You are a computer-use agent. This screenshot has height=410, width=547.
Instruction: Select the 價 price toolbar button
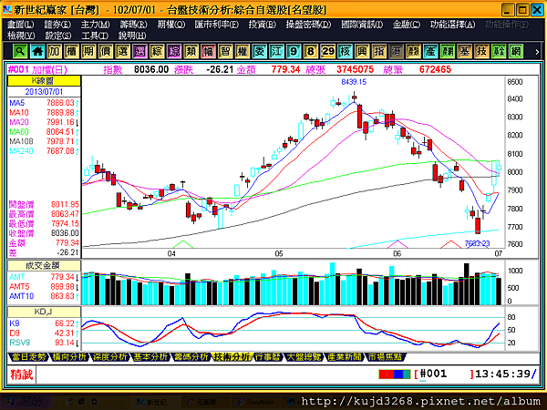[x=106, y=51]
